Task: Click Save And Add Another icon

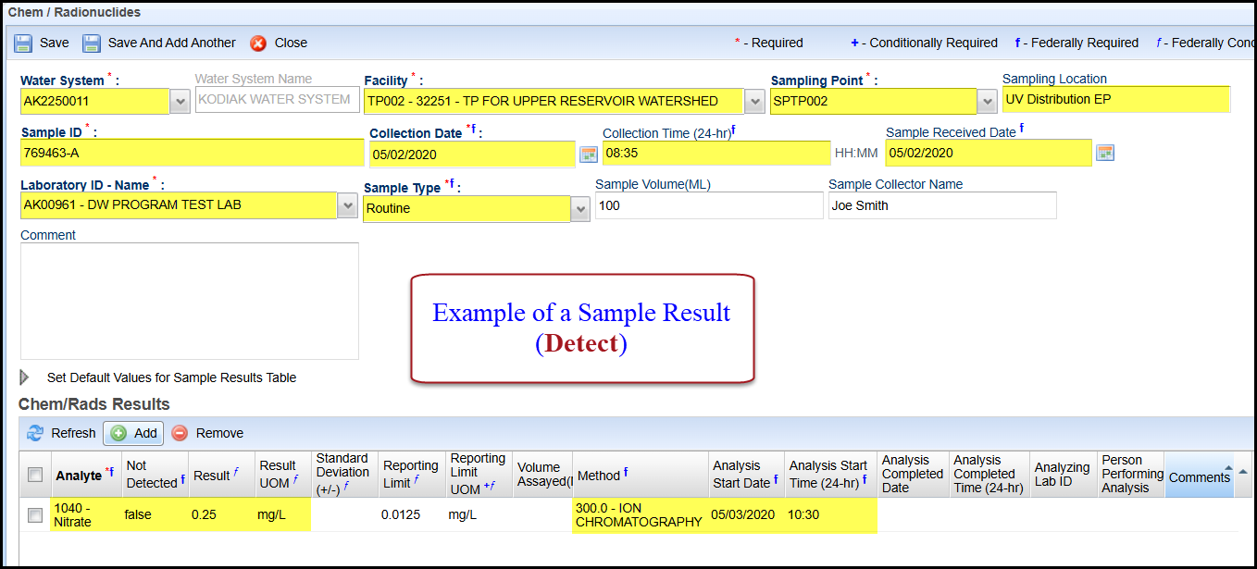Action: point(92,43)
